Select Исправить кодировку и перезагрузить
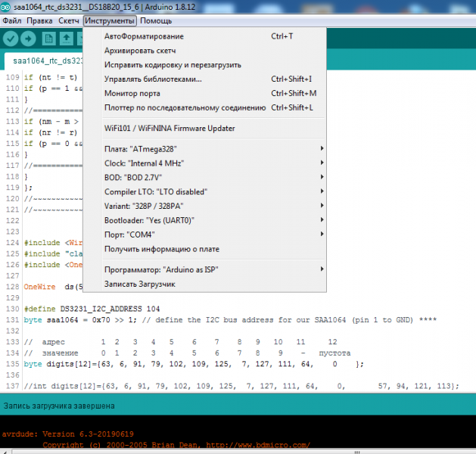This screenshot has height=454, width=476. (x=204, y=65)
